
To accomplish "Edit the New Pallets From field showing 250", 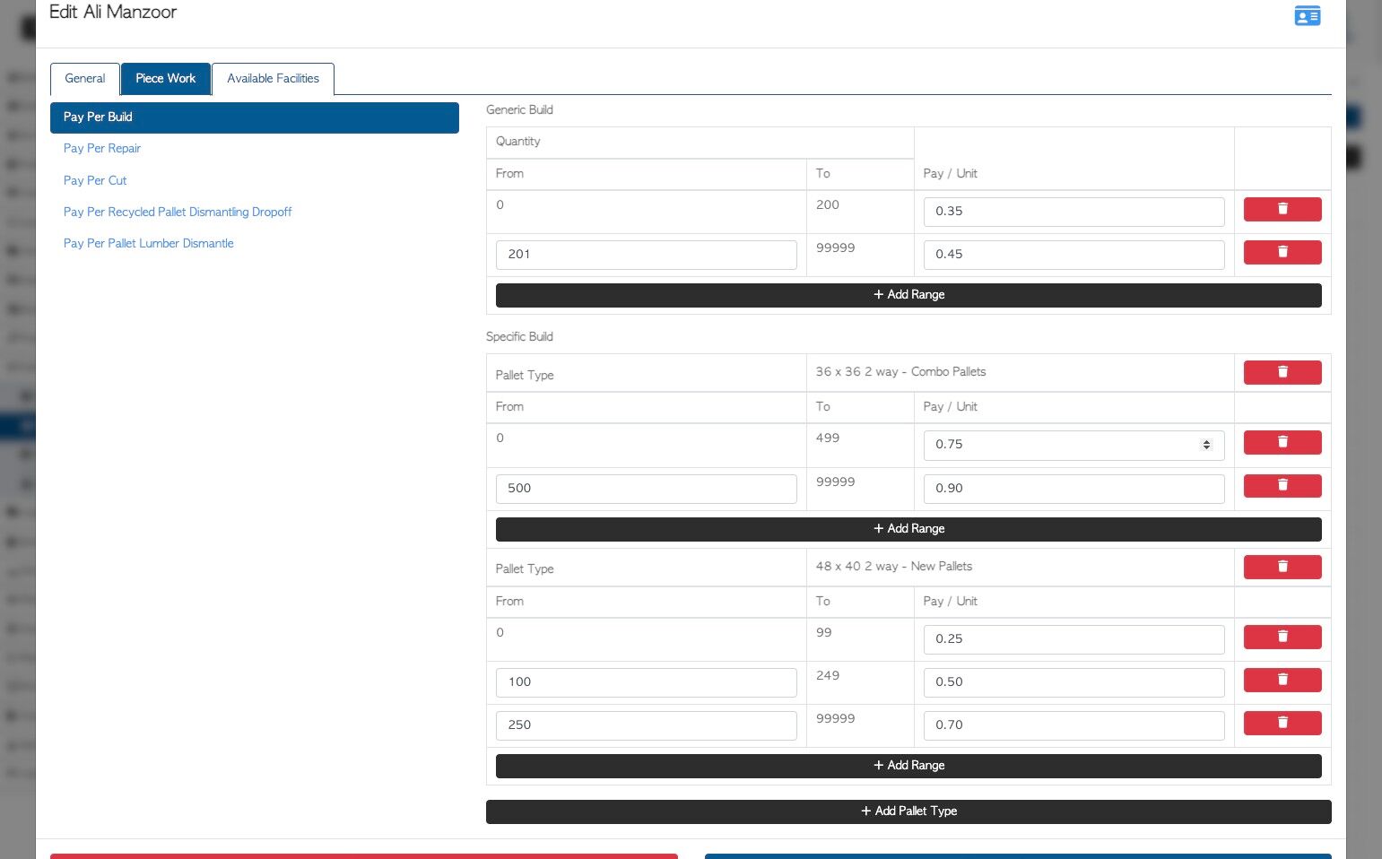I will 647,725.
